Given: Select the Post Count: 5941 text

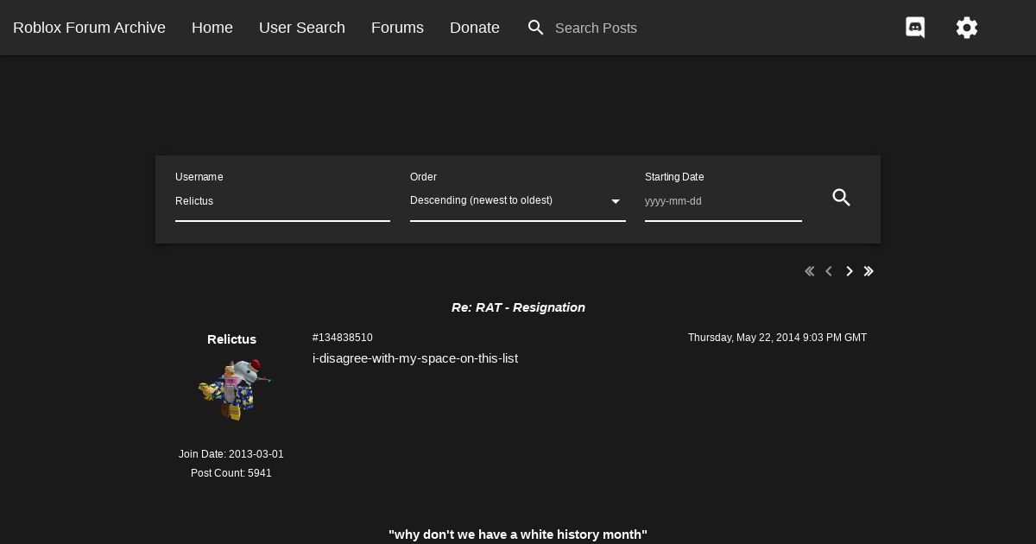Looking at the screenshot, I should (231, 473).
